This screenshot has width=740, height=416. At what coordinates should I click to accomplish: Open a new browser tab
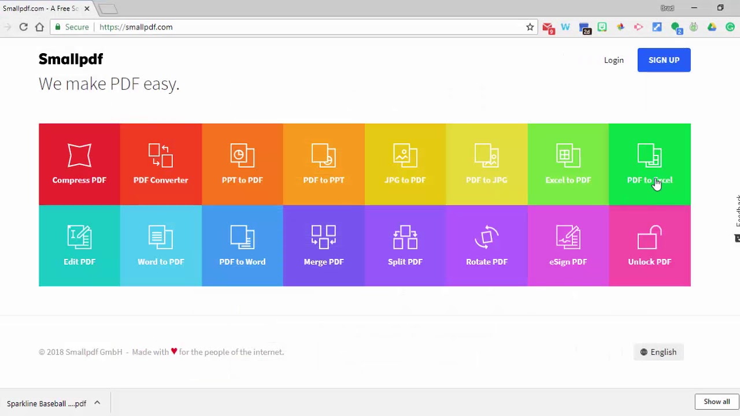(108, 9)
